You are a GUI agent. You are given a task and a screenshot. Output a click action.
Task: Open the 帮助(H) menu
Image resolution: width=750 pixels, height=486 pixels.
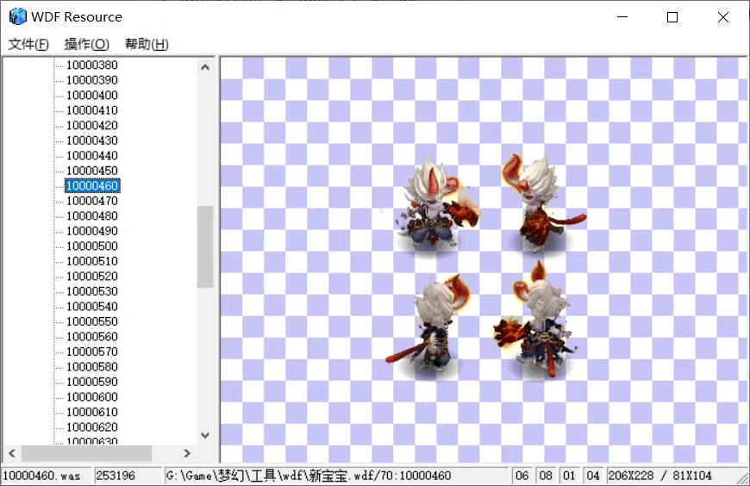pyautogui.click(x=147, y=44)
